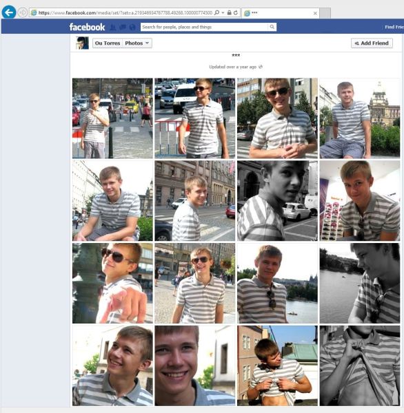Open Facebook messages icon
The image size is (404, 413).
click(123, 27)
